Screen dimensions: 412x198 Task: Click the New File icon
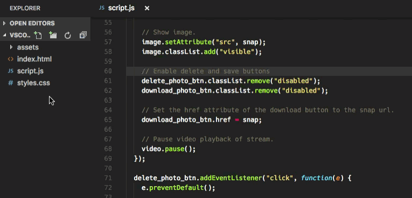tap(38, 35)
